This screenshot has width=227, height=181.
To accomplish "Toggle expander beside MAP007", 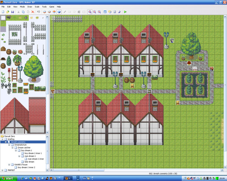I will point(3,170).
